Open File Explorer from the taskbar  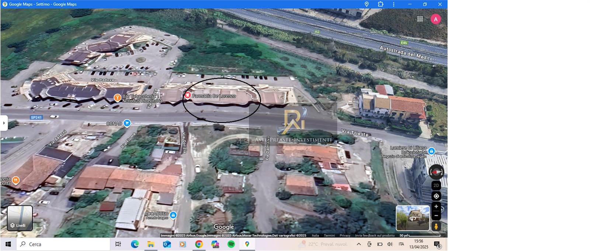[150, 244]
